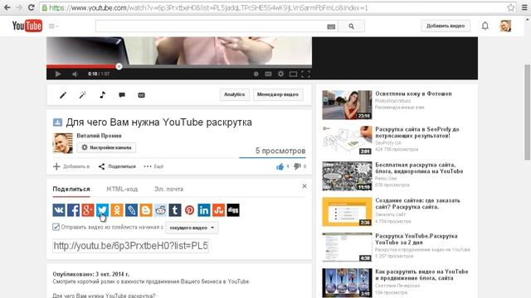
Task: Go back in the browser
Action: point(7,7)
